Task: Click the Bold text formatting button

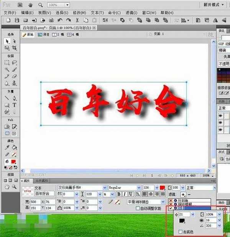Action: point(118,194)
